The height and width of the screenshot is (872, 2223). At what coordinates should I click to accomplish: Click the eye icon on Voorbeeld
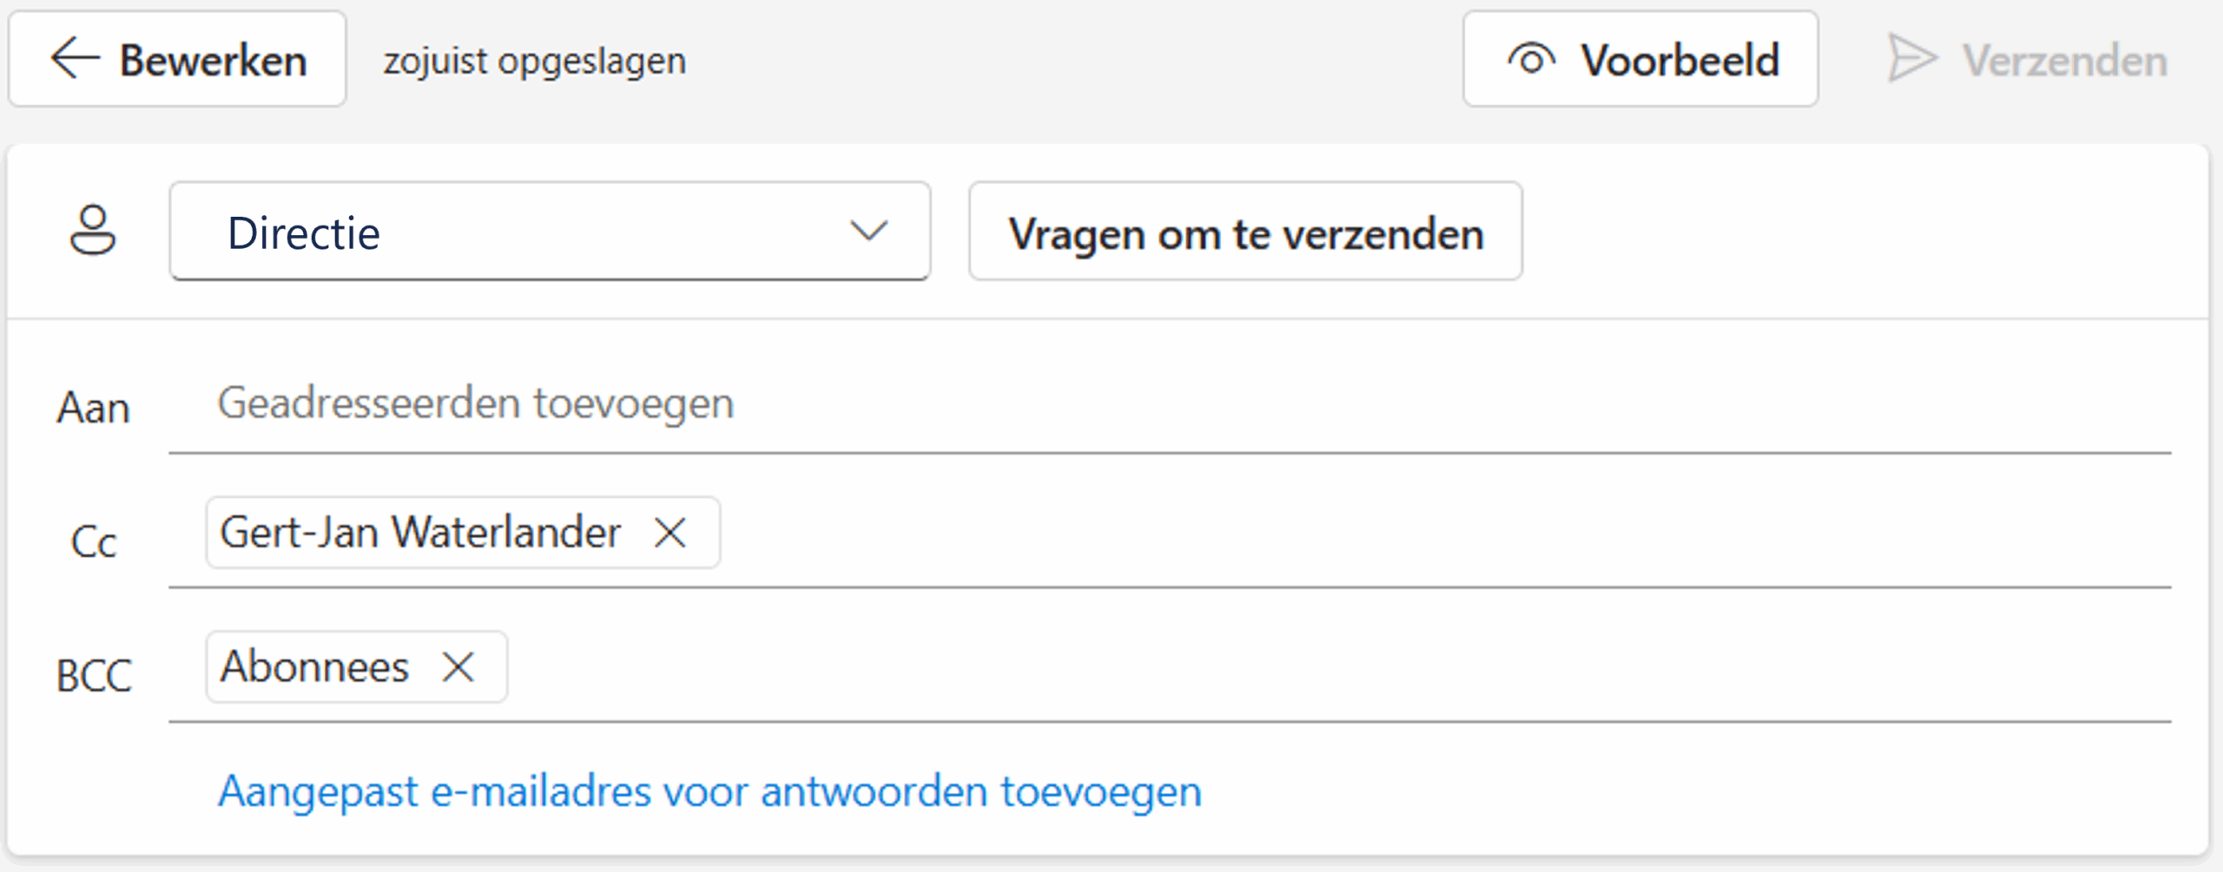coord(1531,60)
